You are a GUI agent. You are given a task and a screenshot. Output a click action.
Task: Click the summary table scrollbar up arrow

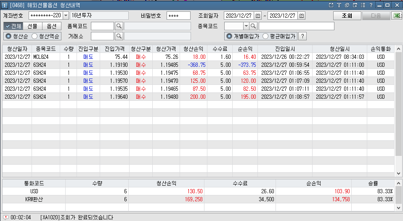pyautogui.click(x=398, y=183)
